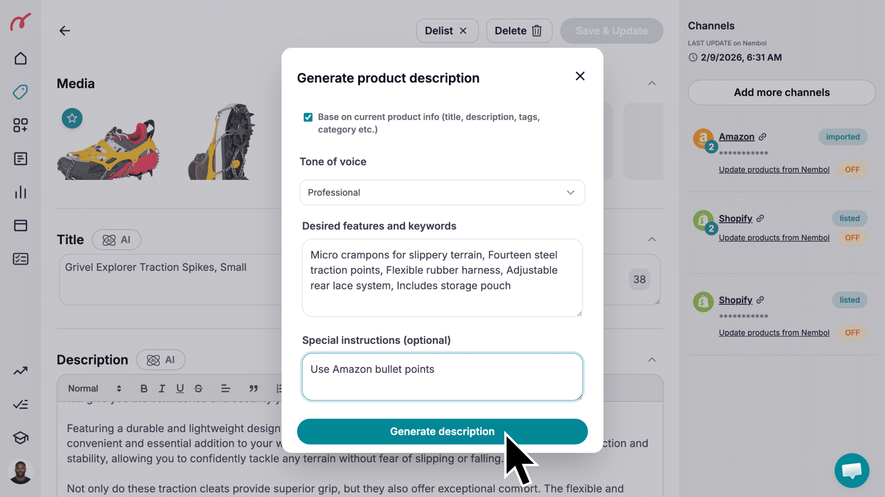Toggle the first Shopify OFF switch
The image size is (885, 497).
pos(852,237)
